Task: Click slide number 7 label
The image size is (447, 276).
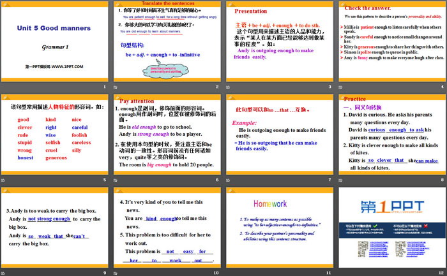Action: 330,180
